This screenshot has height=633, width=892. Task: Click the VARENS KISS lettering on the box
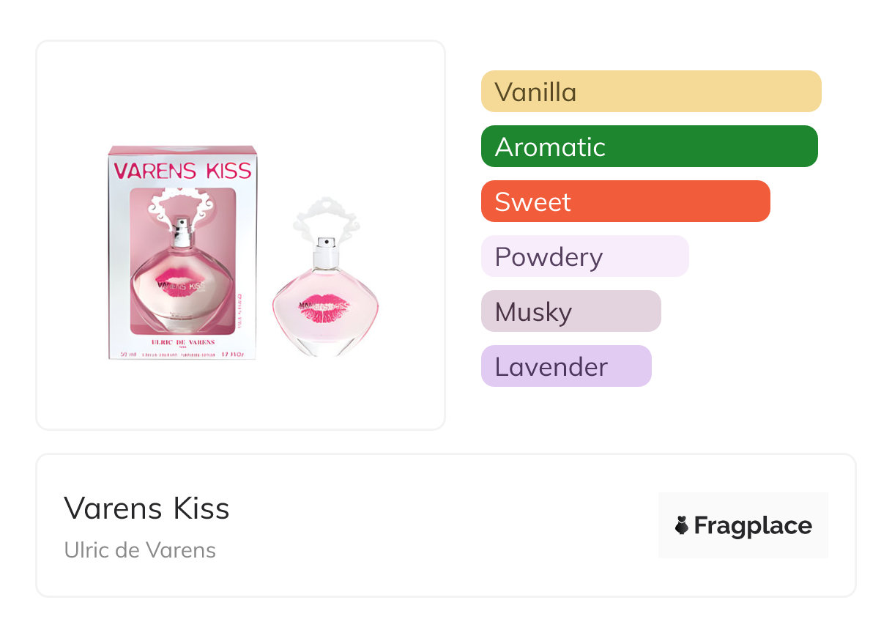point(182,171)
